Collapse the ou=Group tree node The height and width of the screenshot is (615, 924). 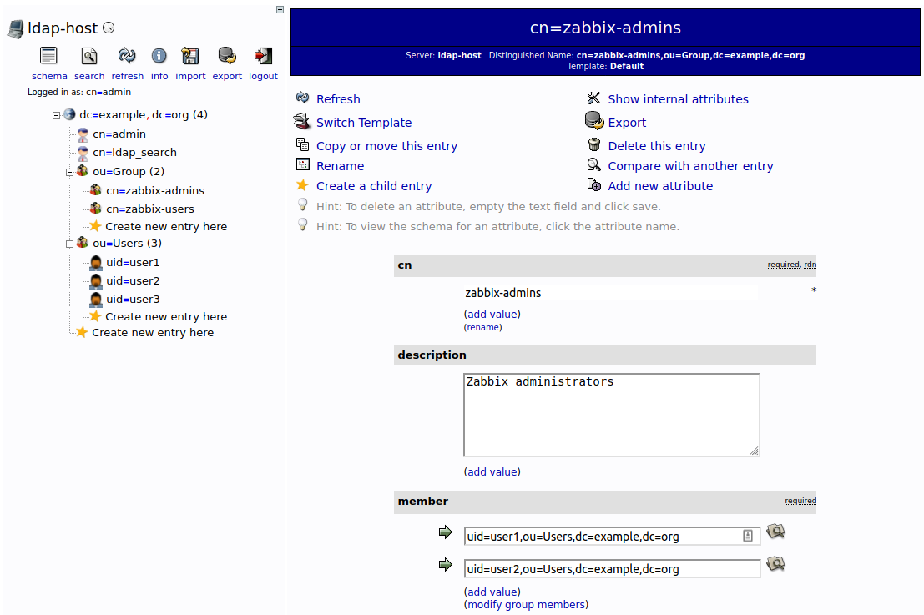coord(69,172)
